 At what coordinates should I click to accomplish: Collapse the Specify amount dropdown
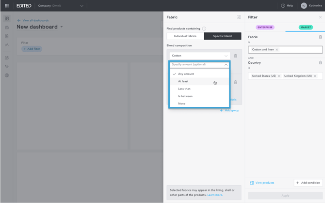pos(226,65)
